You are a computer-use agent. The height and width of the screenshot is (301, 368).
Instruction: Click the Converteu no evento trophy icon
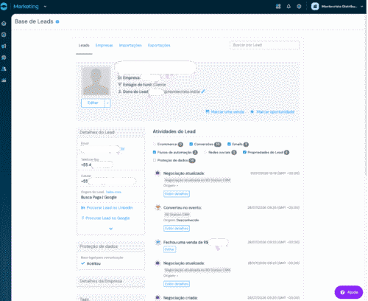click(158, 208)
